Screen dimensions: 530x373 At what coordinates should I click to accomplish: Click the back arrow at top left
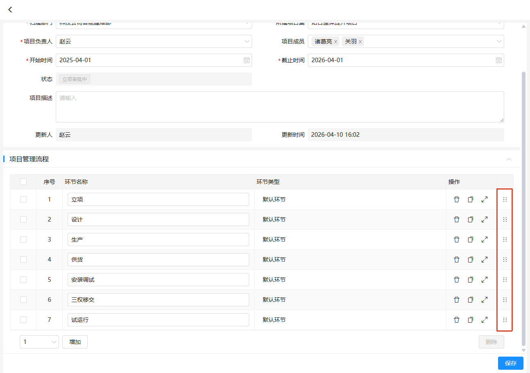tap(10, 9)
